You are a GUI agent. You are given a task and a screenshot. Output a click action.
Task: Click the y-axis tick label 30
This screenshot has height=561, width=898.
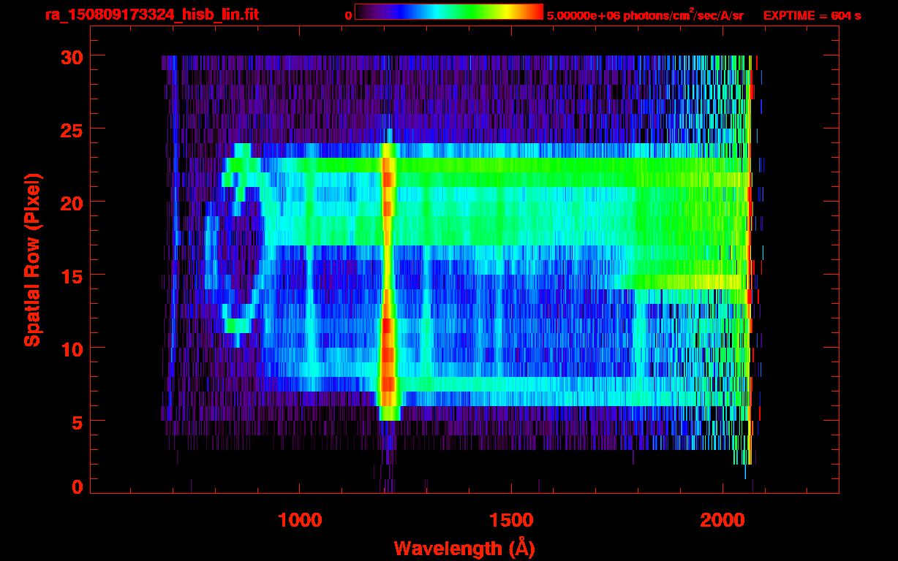pyautogui.click(x=72, y=56)
